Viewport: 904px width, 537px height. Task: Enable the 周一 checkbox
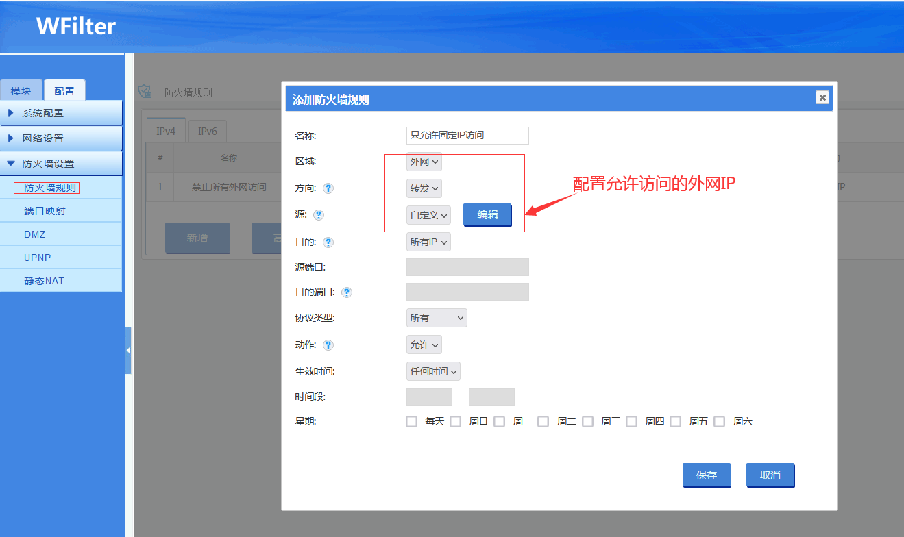point(499,421)
